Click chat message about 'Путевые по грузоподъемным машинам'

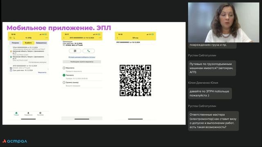coord(212,68)
